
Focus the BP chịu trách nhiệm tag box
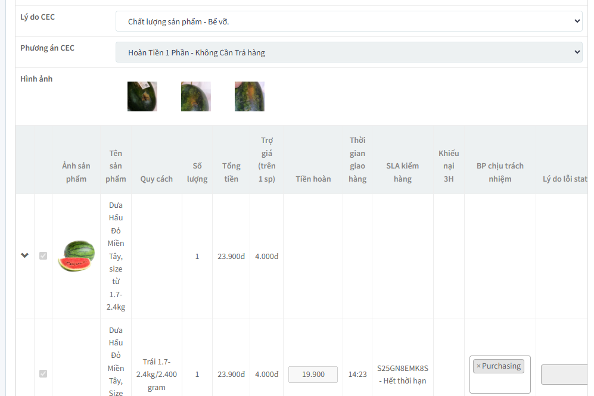click(x=500, y=375)
